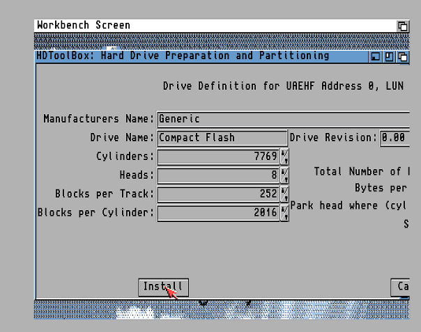
Task: Edit the Drive Revision field
Action: (395, 138)
